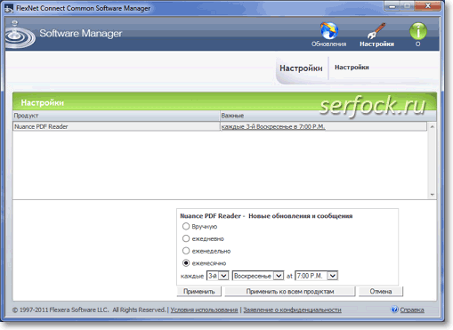
Task: Click the small Настройки sub-tab
Action: click(x=352, y=68)
